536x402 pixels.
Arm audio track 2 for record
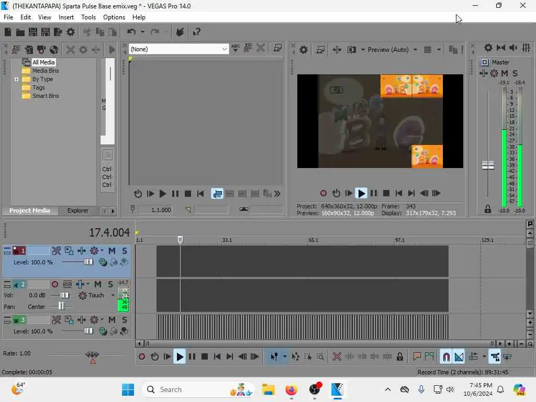(54, 284)
